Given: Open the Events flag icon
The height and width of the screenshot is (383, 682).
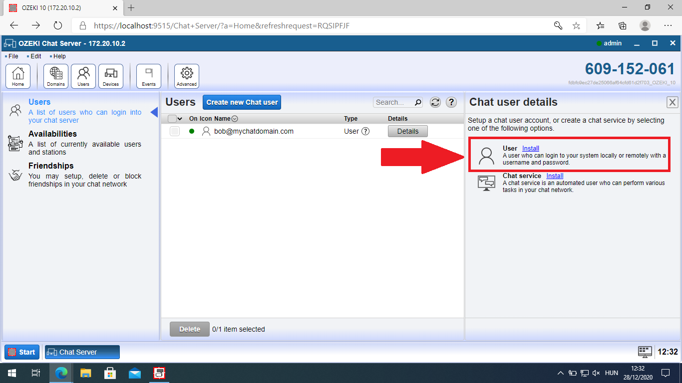Looking at the screenshot, I should (149, 76).
